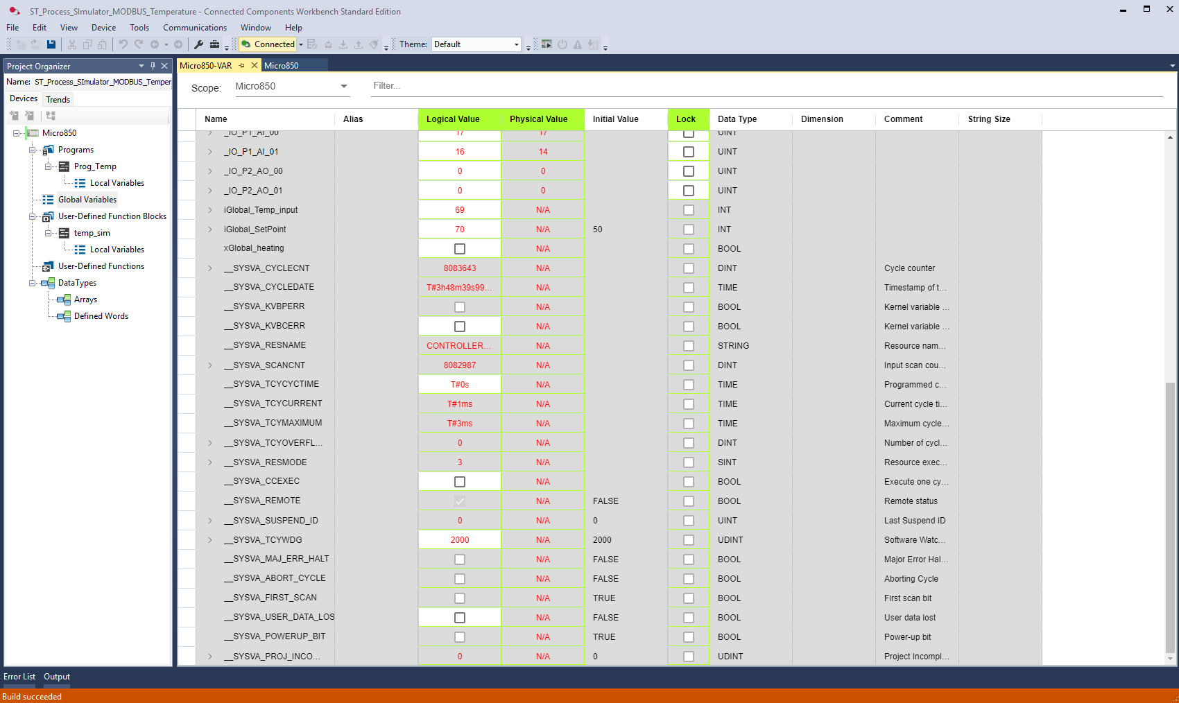Sort by the Data Type column header

tap(737, 119)
